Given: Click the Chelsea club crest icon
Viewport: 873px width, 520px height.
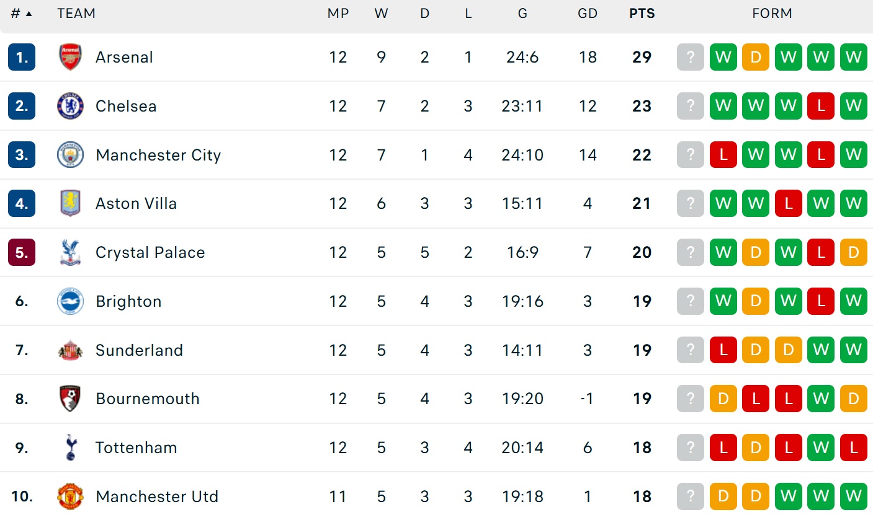Looking at the screenshot, I should click(x=70, y=106).
